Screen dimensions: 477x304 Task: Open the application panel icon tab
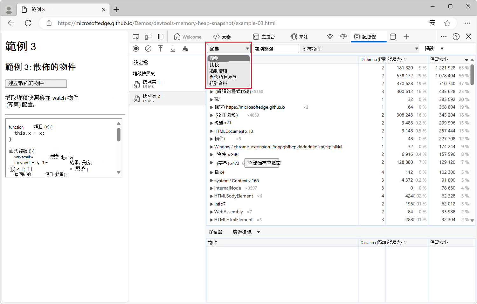(x=393, y=37)
